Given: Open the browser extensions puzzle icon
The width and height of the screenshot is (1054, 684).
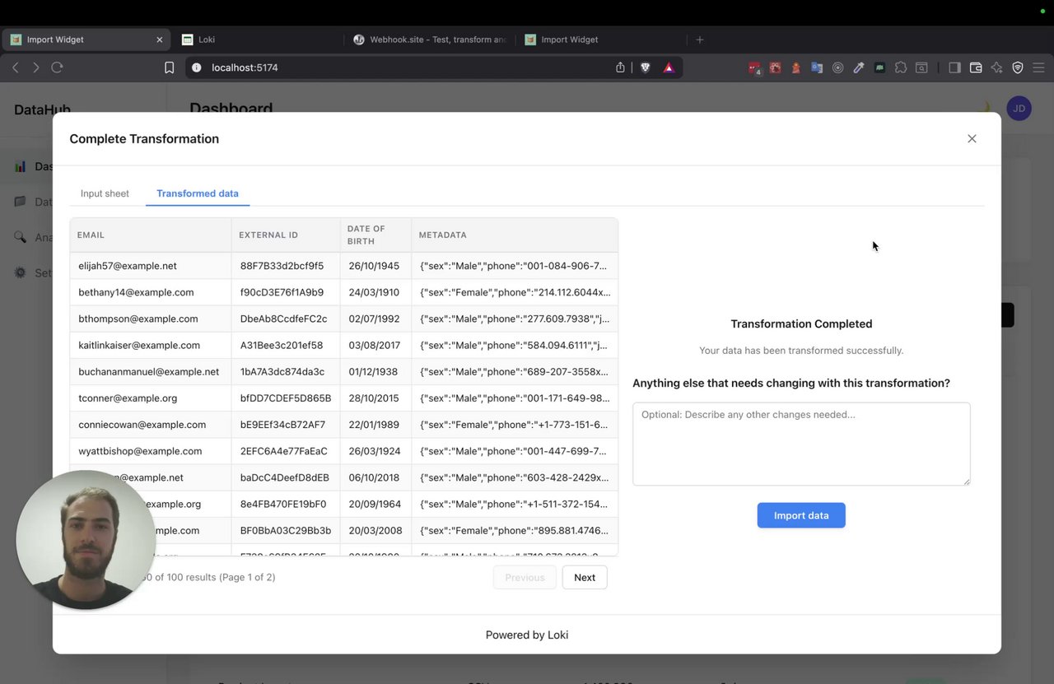Looking at the screenshot, I should 901,67.
